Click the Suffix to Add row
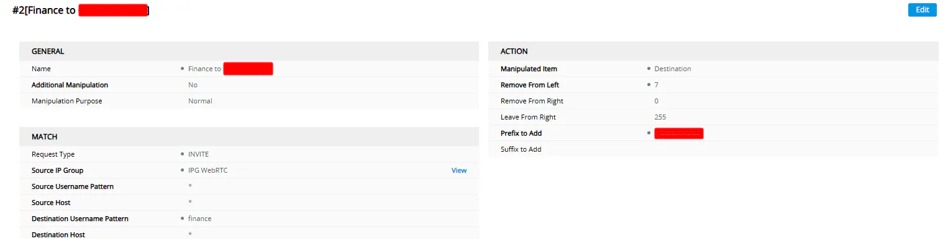 (x=713, y=149)
